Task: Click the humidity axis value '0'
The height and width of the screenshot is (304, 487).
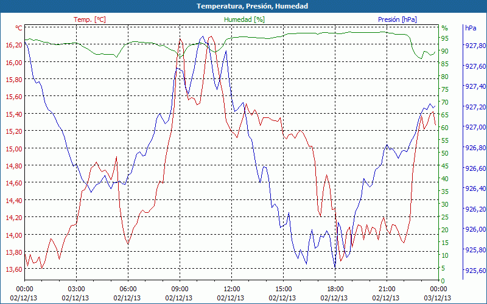Action: 443,281
